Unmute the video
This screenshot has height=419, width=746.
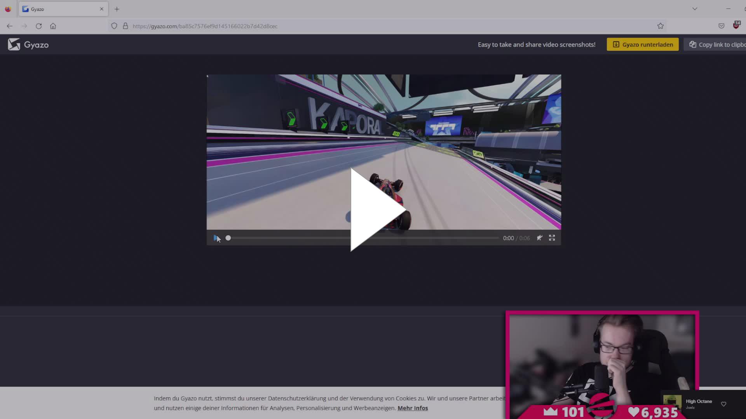pyautogui.click(x=539, y=238)
